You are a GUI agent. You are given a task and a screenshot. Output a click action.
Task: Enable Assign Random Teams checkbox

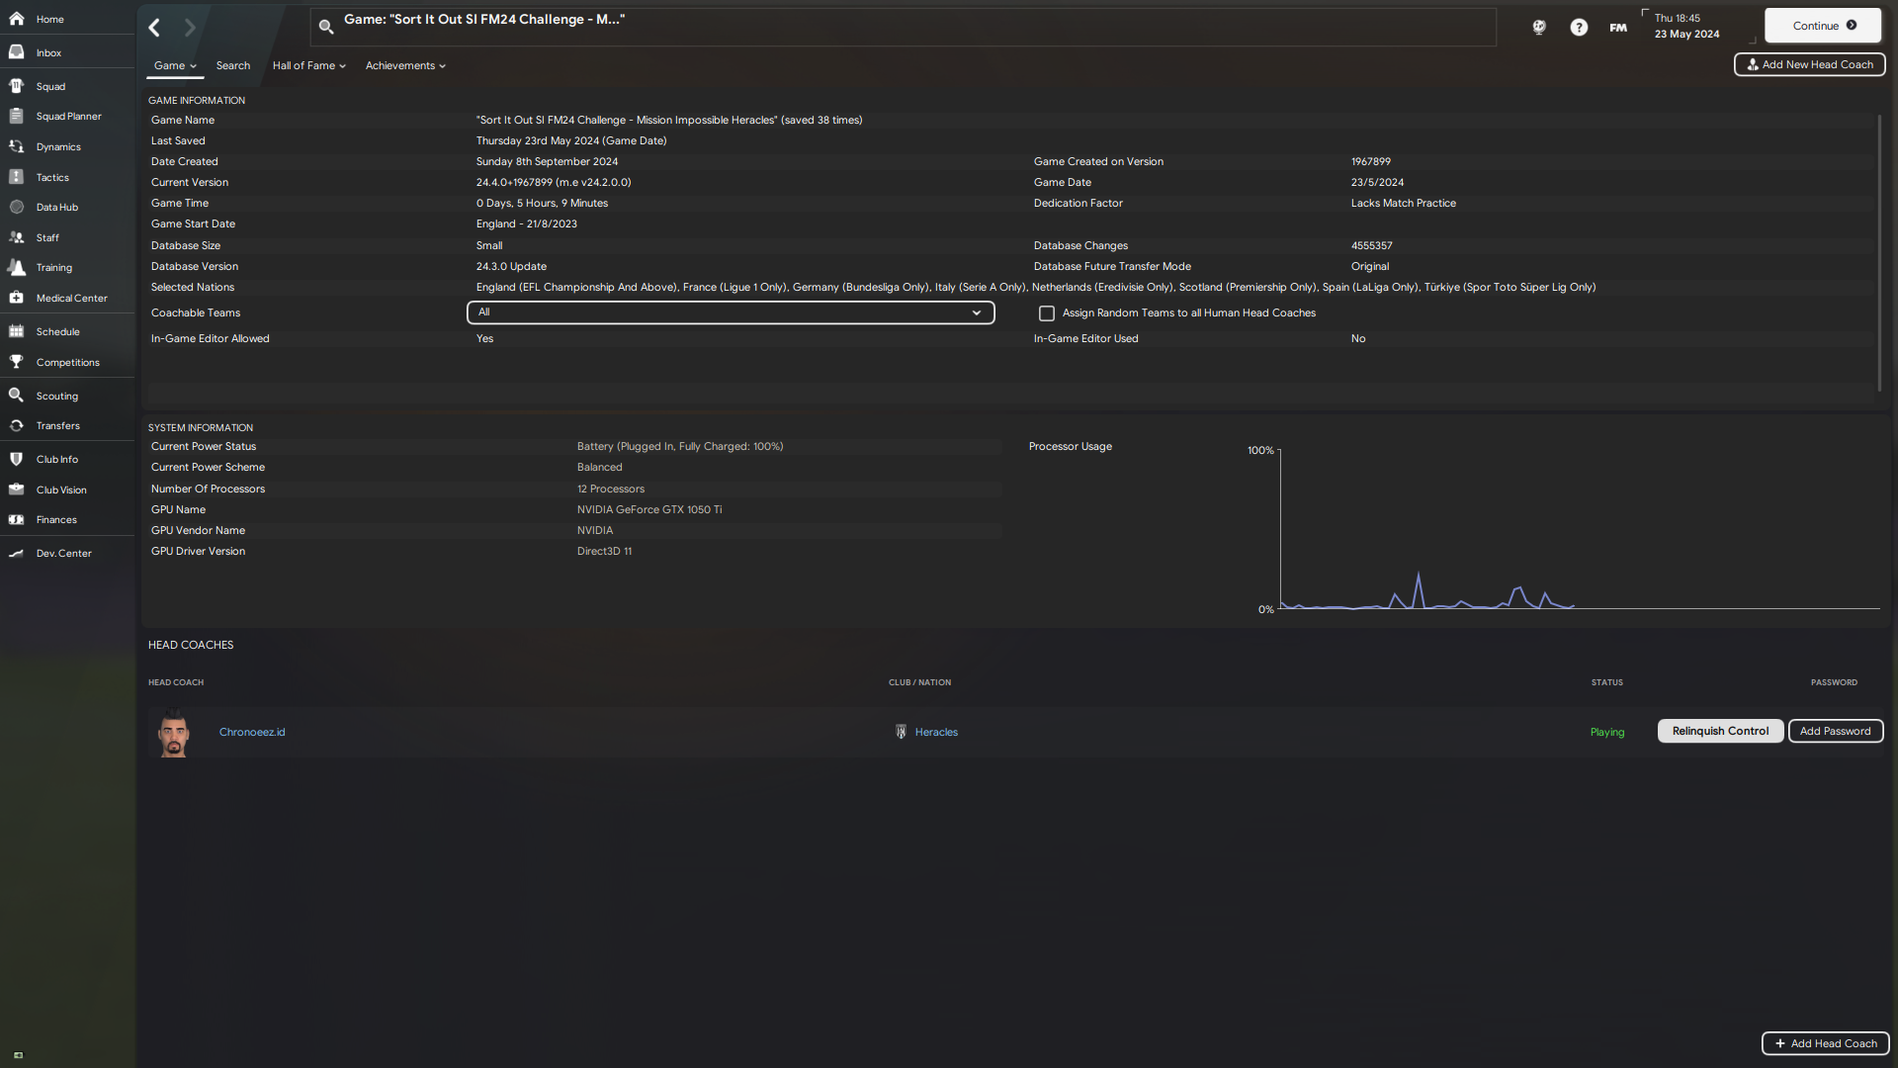click(x=1046, y=313)
